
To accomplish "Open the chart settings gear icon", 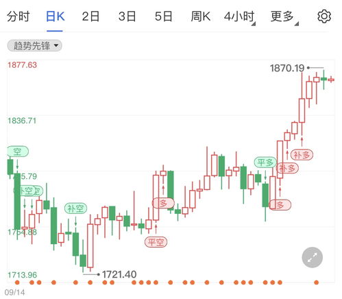I will (x=324, y=16).
